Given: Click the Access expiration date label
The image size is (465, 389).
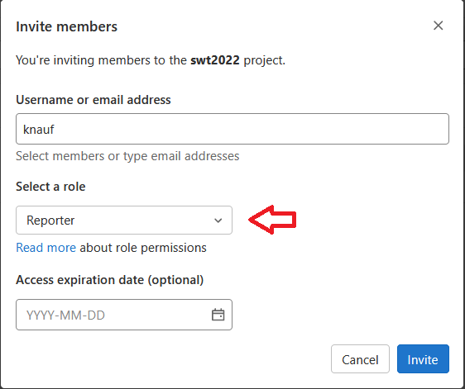Looking at the screenshot, I should [110, 280].
